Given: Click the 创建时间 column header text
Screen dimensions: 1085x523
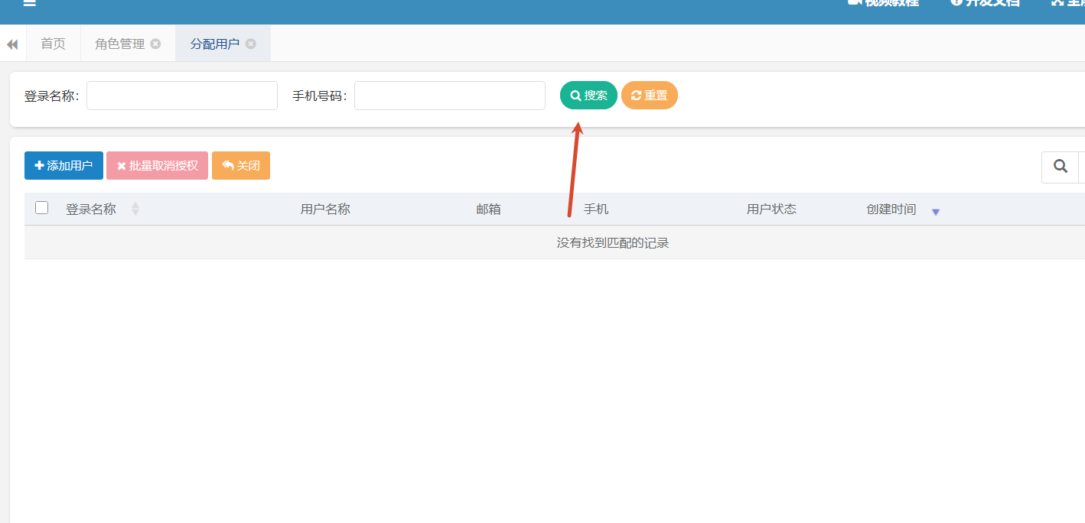Looking at the screenshot, I should (x=891, y=209).
